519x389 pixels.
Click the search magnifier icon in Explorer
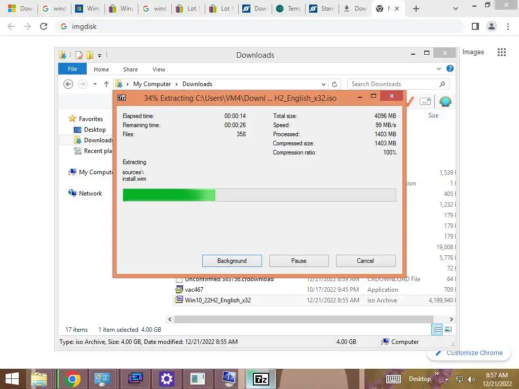(442, 84)
